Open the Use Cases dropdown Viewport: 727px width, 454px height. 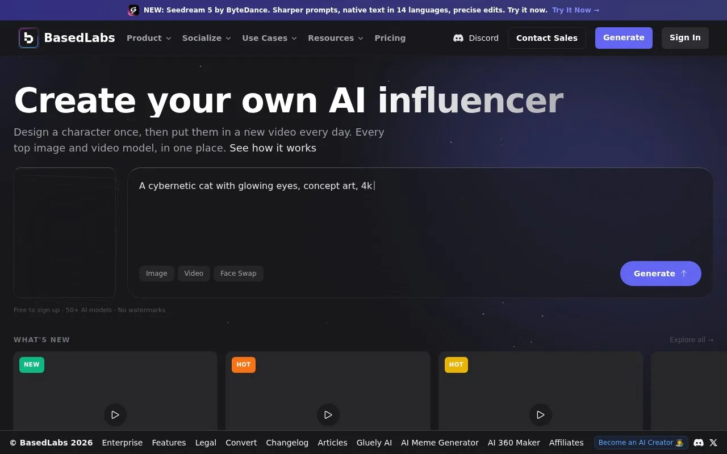[270, 38]
